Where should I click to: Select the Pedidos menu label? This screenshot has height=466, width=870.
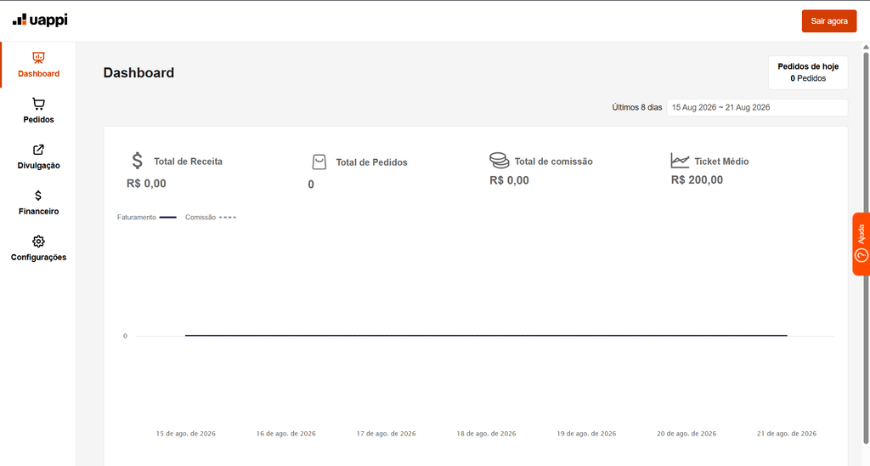tap(38, 119)
